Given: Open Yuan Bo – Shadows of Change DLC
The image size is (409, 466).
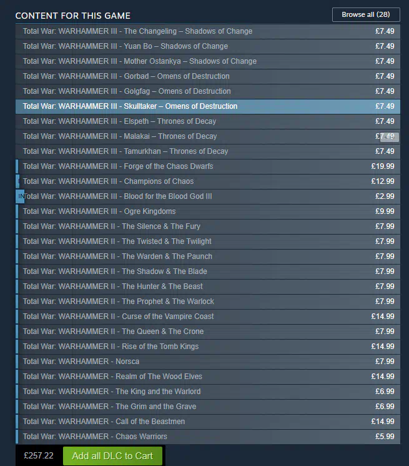Looking at the screenshot, I should click(207, 46).
